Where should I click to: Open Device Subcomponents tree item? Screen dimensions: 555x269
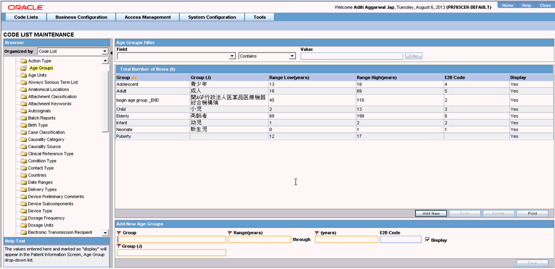tap(51, 204)
